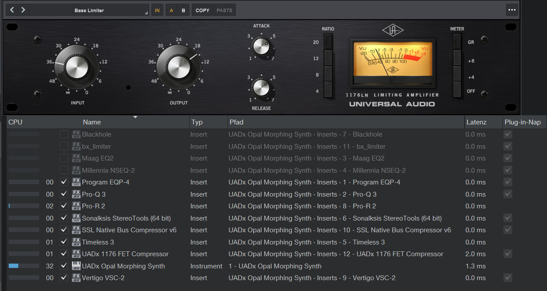Sort by the Pfad column header

[x=237, y=122]
